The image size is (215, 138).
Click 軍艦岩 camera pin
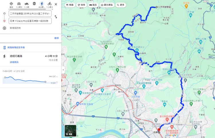pos(165,105)
